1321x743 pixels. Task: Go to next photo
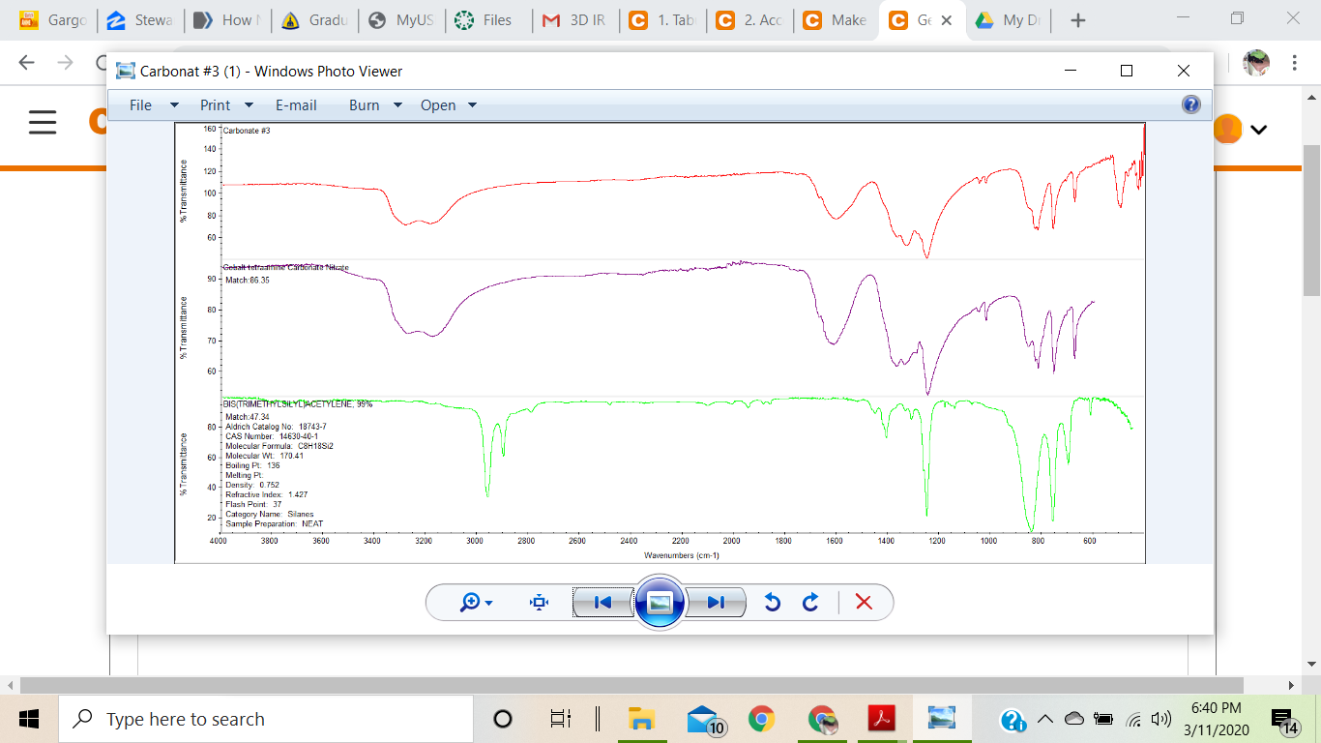click(717, 603)
